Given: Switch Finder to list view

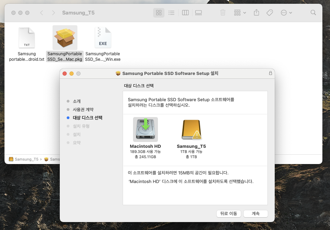Looking at the screenshot, I should coord(171,13).
